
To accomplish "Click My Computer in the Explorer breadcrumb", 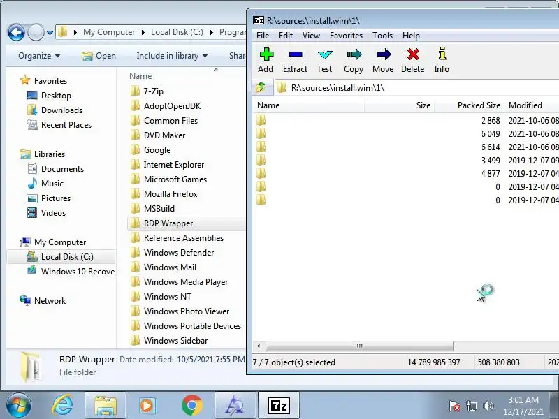I will tap(109, 32).
